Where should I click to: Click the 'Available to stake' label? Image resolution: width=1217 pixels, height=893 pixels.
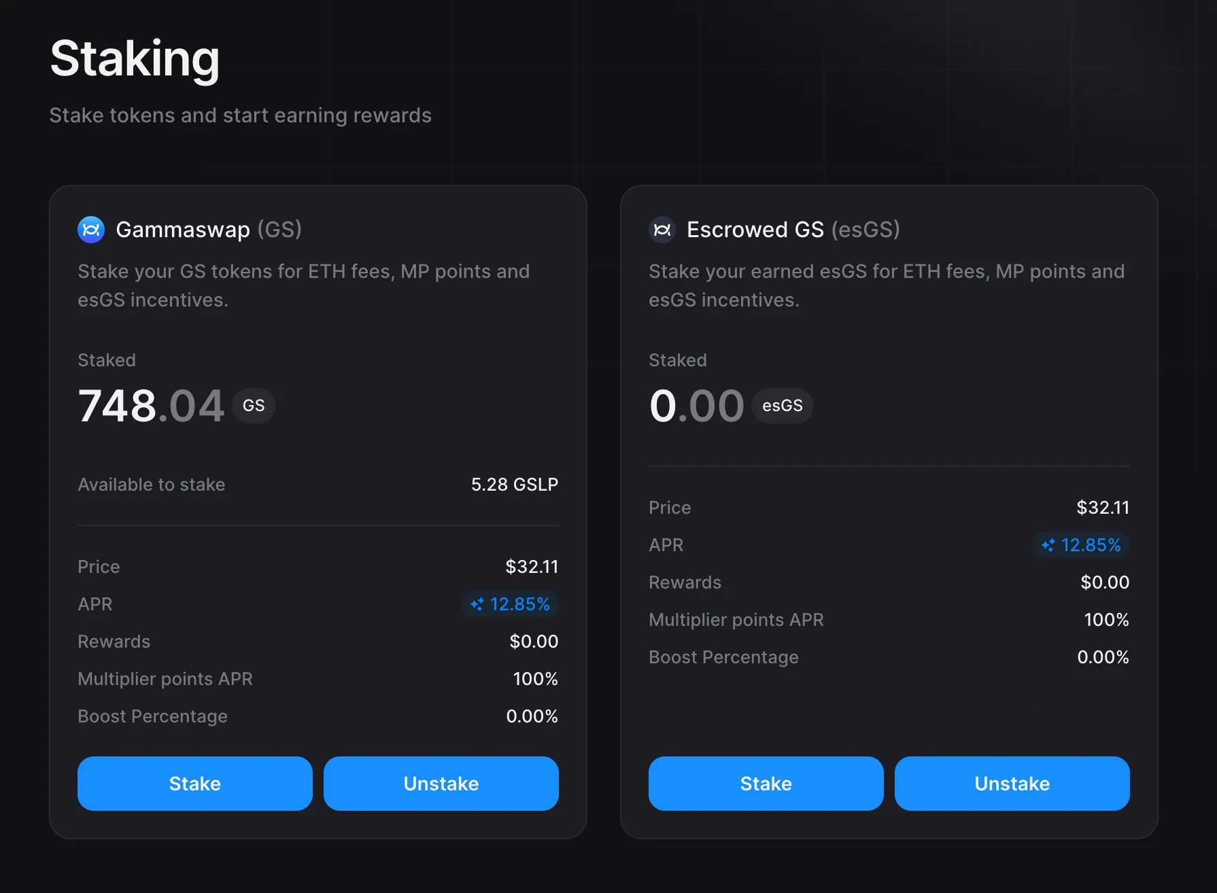click(x=152, y=485)
